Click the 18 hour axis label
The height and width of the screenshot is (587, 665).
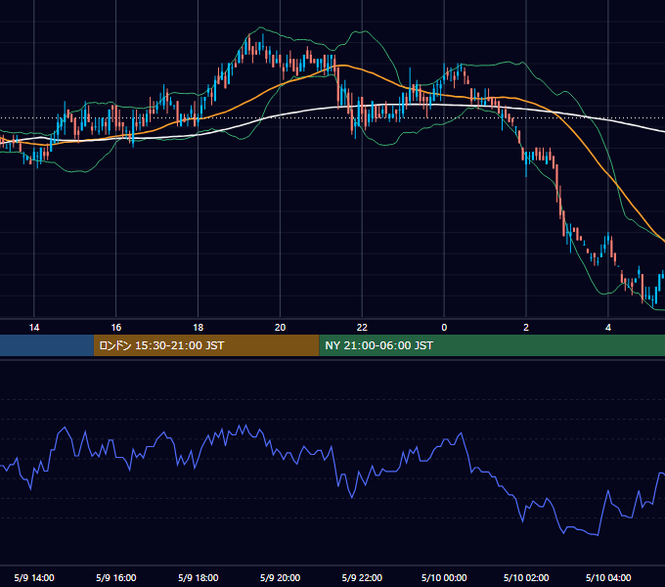point(199,328)
